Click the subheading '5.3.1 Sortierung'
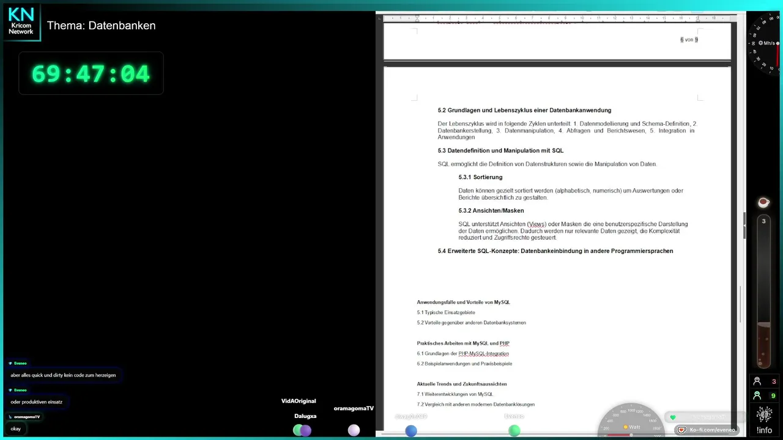Image resolution: width=783 pixels, height=440 pixels. [x=480, y=177]
